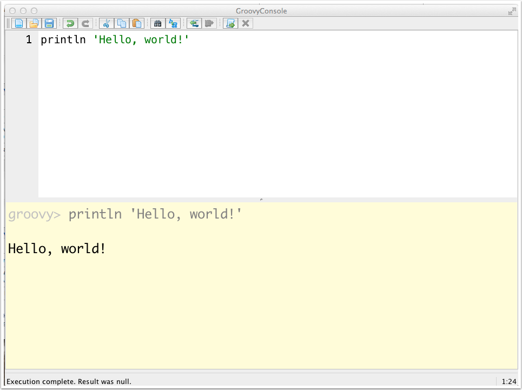Open Find with binoculars icon

point(158,23)
